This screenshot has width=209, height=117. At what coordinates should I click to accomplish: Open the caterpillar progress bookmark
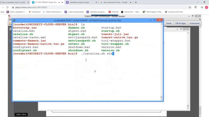coord(96,12)
